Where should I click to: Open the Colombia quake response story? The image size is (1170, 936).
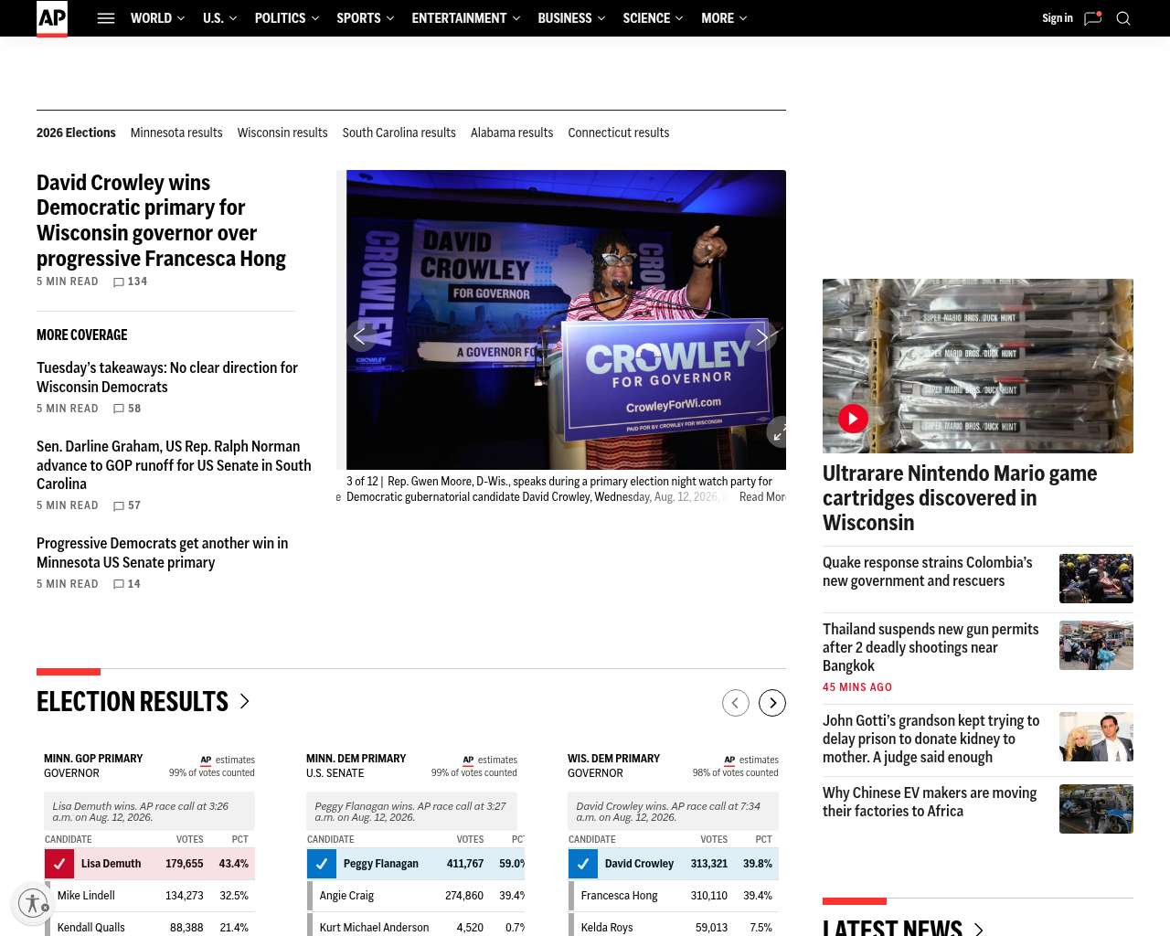(x=928, y=571)
